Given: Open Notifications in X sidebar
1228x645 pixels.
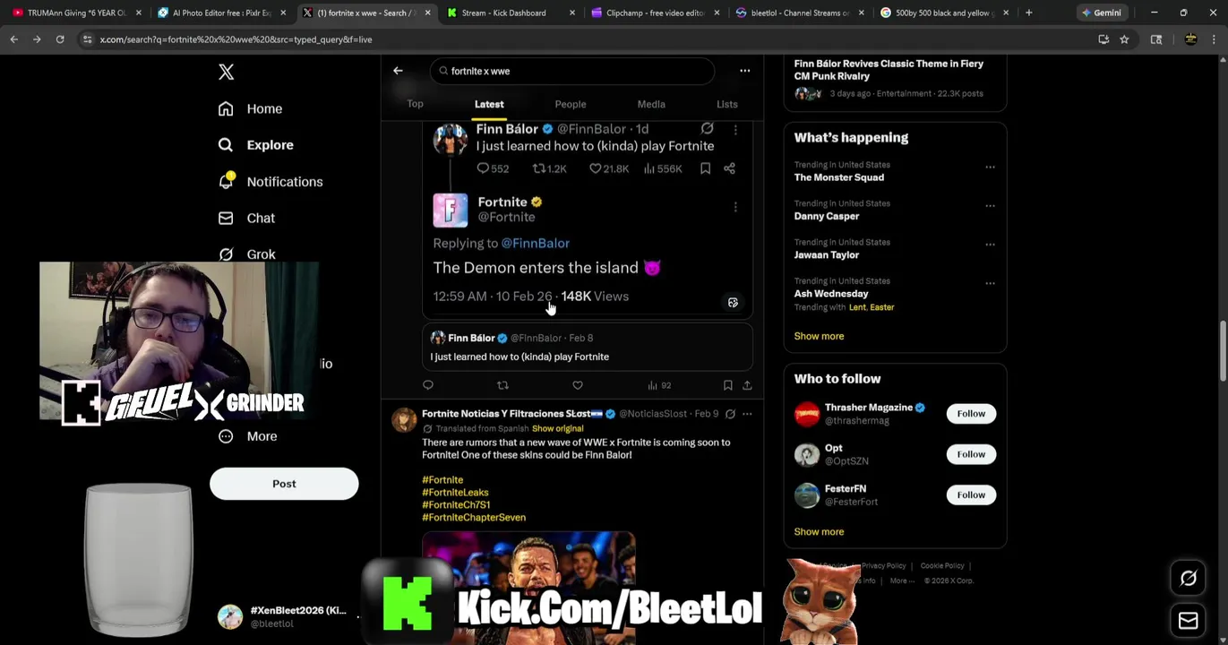Looking at the screenshot, I should tap(271, 182).
